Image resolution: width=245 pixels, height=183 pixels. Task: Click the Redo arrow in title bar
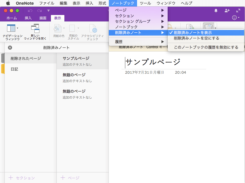click(x=39, y=11)
